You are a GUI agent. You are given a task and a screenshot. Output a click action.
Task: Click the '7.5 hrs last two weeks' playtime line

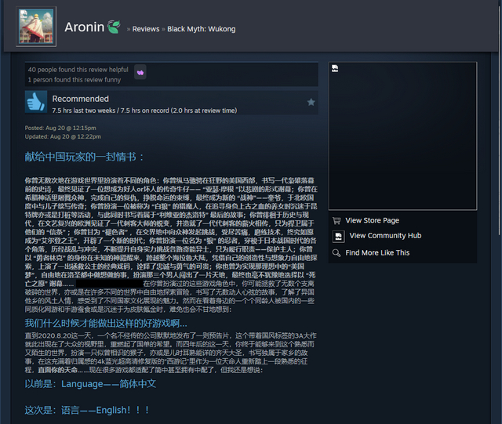[x=144, y=111]
